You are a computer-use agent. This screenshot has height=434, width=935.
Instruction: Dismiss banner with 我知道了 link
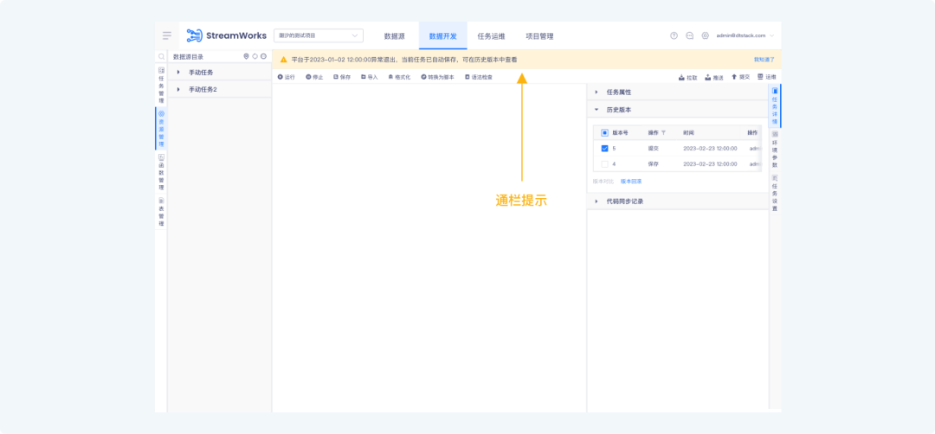(x=764, y=60)
